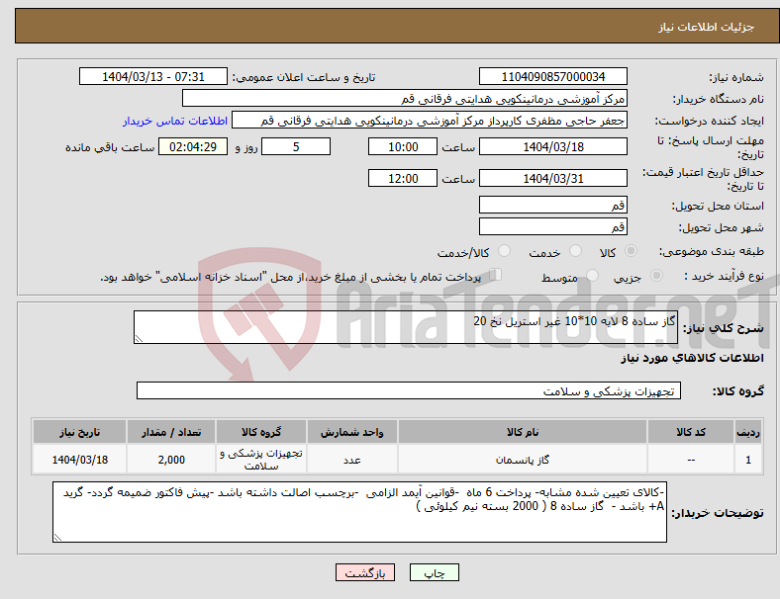Image resolution: width=780 pixels, height=599 pixels.
Task: Click the واحد شمارش column header
Action: coord(352,432)
